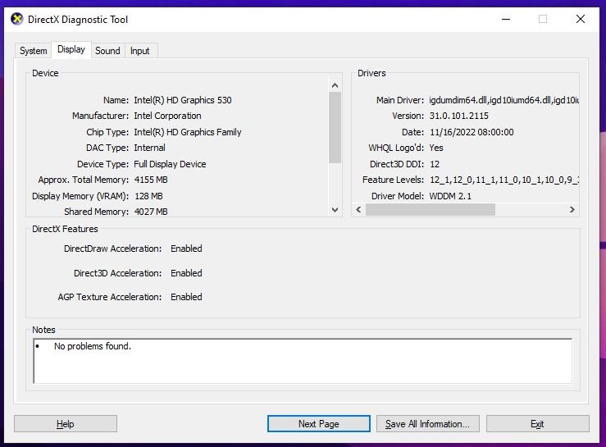Click Drivers panel scroll left arrow

[359, 210]
